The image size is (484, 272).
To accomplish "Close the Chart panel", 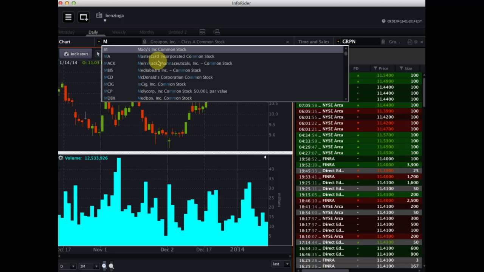I will (x=287, y=42).
